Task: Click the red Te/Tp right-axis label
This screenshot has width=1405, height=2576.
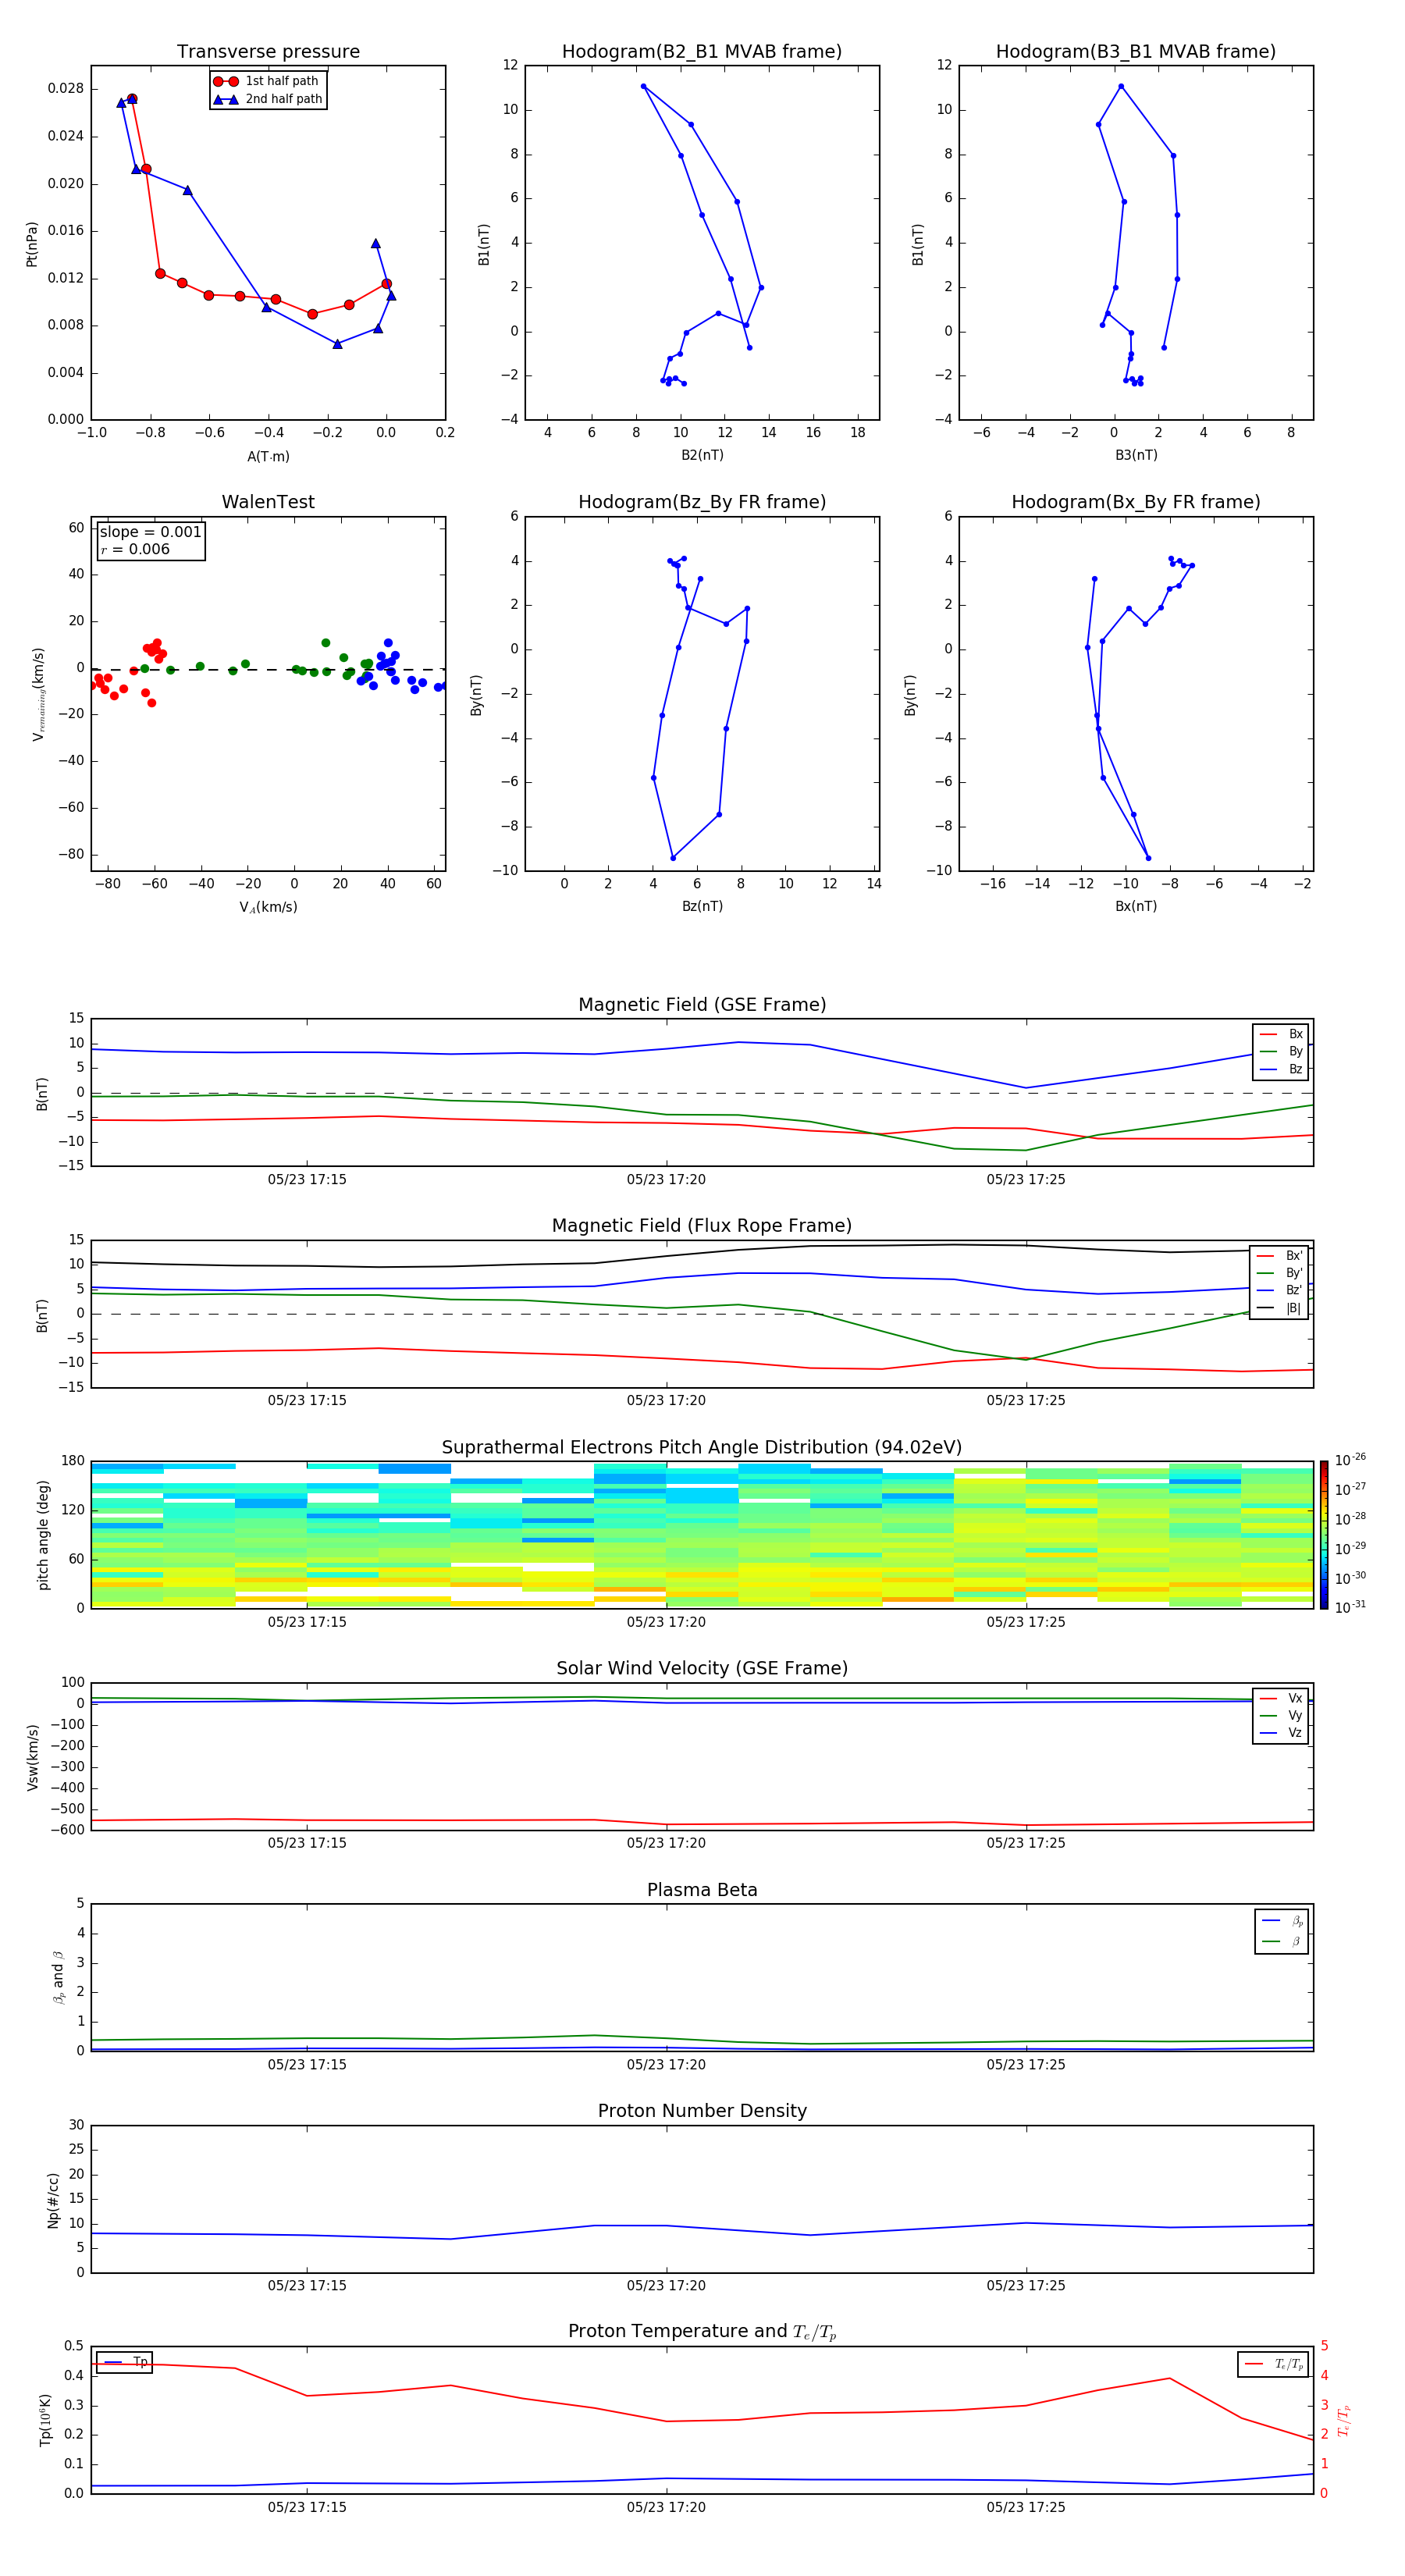Action: (1344, 2420)
